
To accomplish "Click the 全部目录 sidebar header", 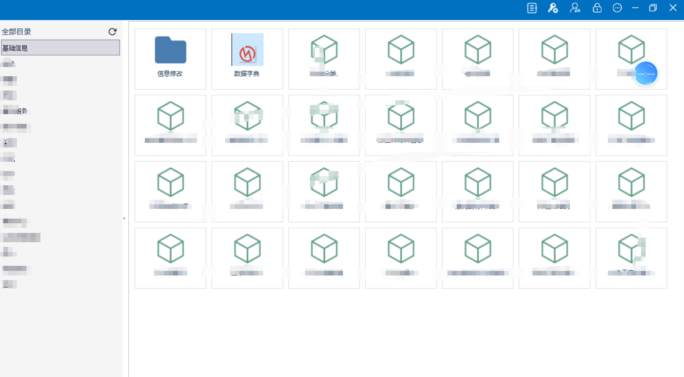I will point(17,32).
